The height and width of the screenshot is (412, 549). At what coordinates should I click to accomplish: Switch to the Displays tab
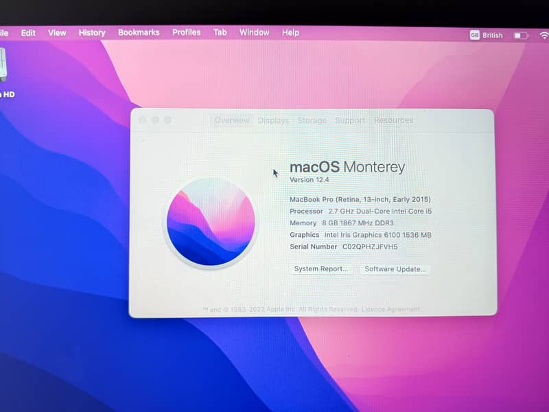(273, 120)
